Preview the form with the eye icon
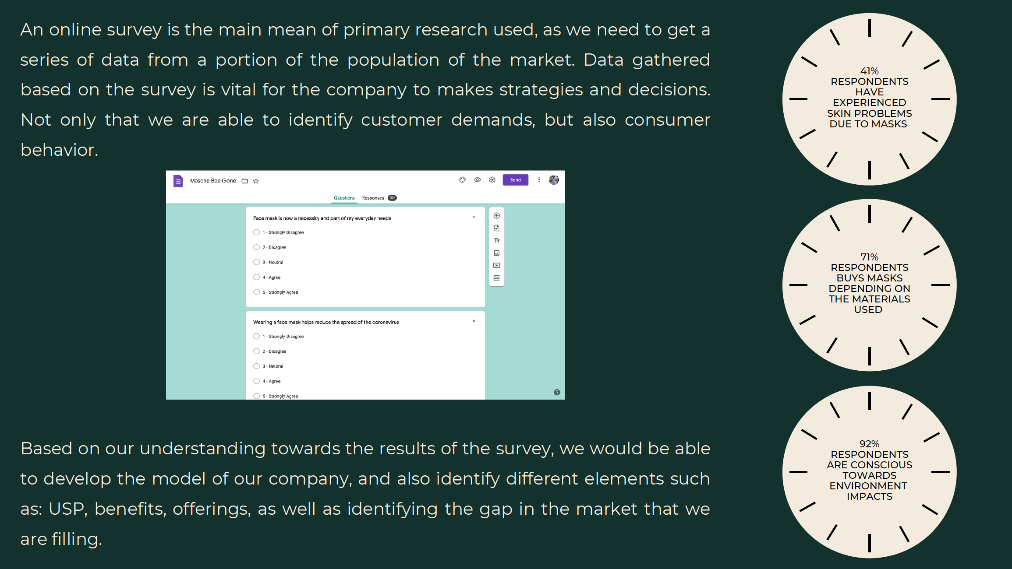 pos(478,180)
